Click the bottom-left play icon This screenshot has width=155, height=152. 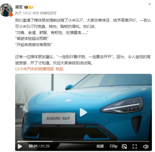(x=20, y=146)
